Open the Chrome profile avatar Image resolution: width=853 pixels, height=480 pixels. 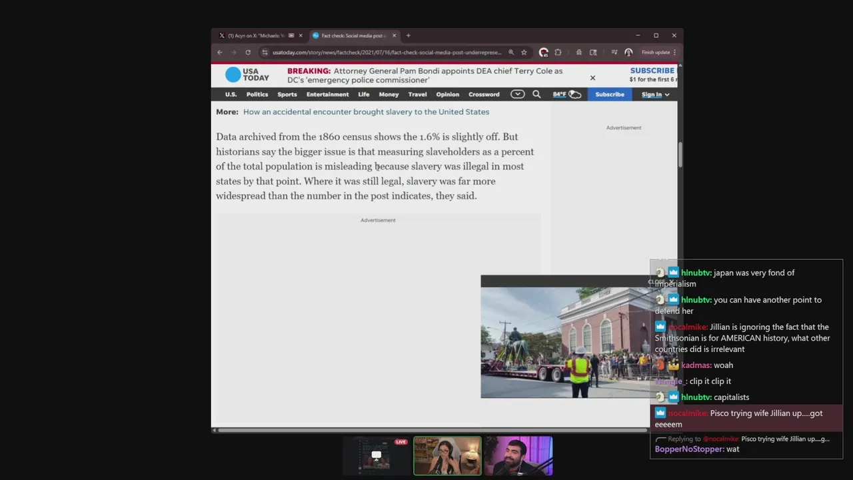(x=628, y=52)
